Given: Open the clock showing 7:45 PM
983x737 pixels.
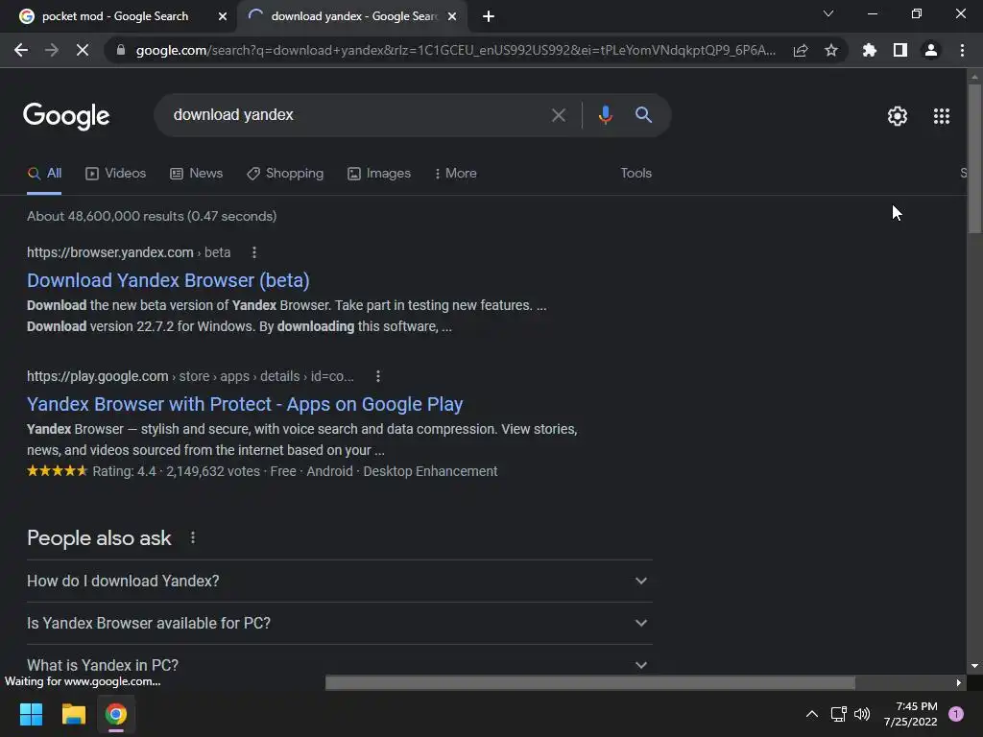Looking at the screenshot, I should coord(910,714).
